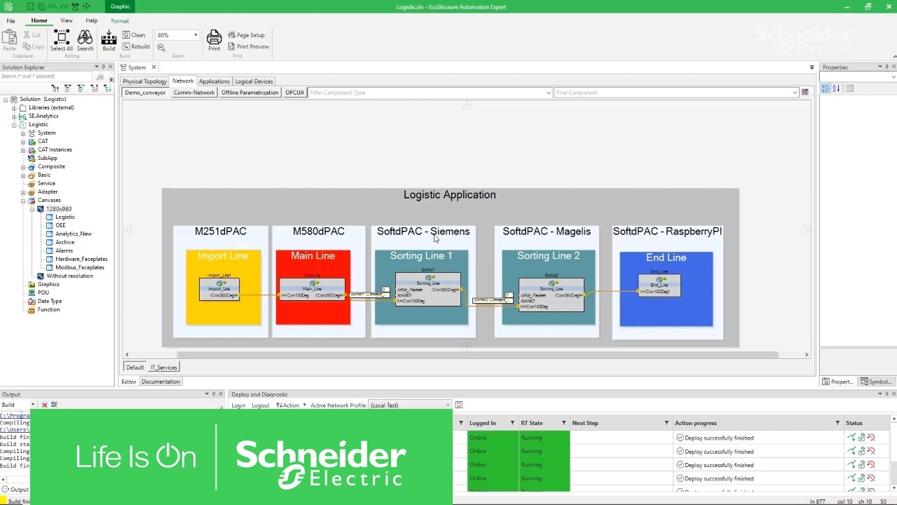Click the Print icon

(214, 41)
